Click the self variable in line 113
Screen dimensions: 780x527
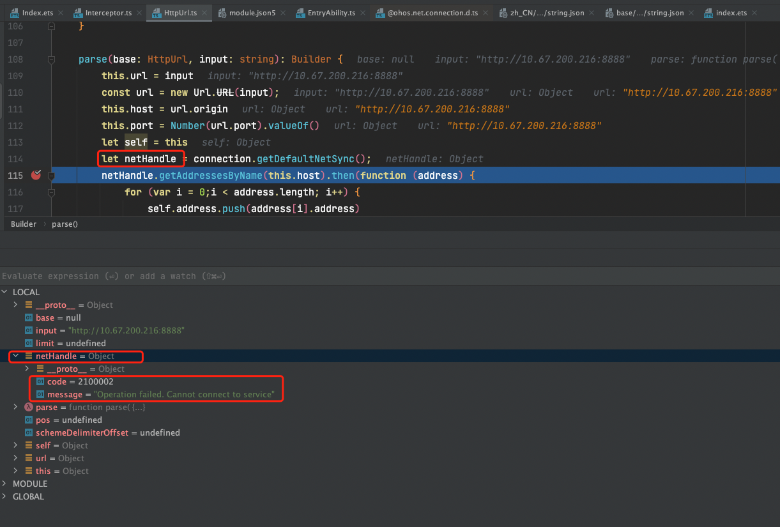coord(135,142)
